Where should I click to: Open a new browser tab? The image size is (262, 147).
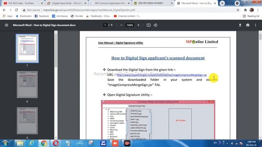pos(222,3)
